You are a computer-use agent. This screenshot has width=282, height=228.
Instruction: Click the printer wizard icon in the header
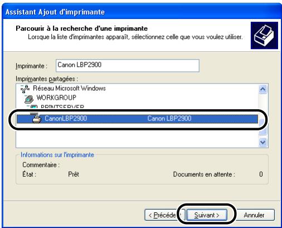coord(264,35)
